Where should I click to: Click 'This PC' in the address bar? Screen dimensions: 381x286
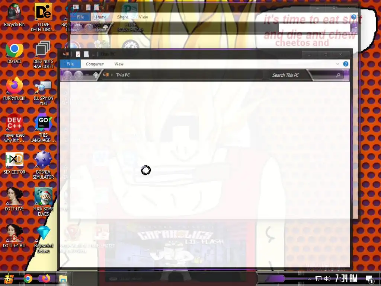(x=123, y=75)
